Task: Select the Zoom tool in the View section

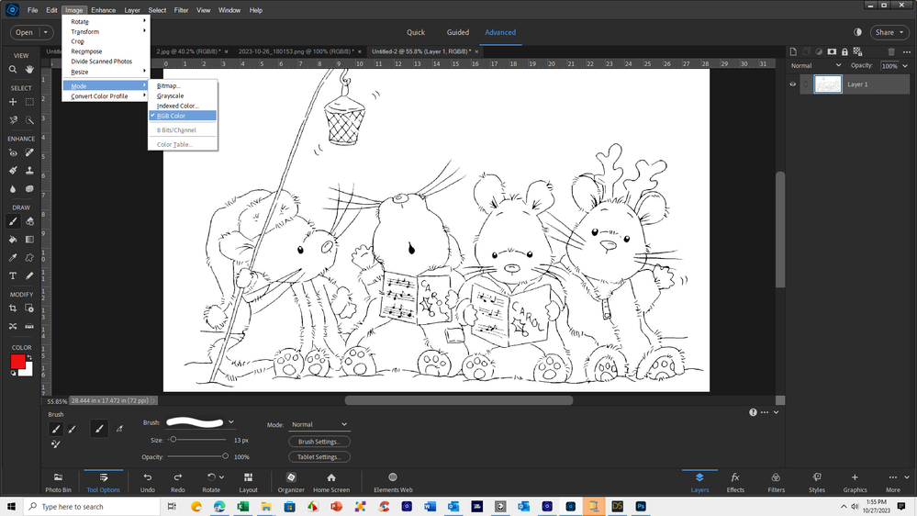Action: pyautogui.click(x=13, y=69)
